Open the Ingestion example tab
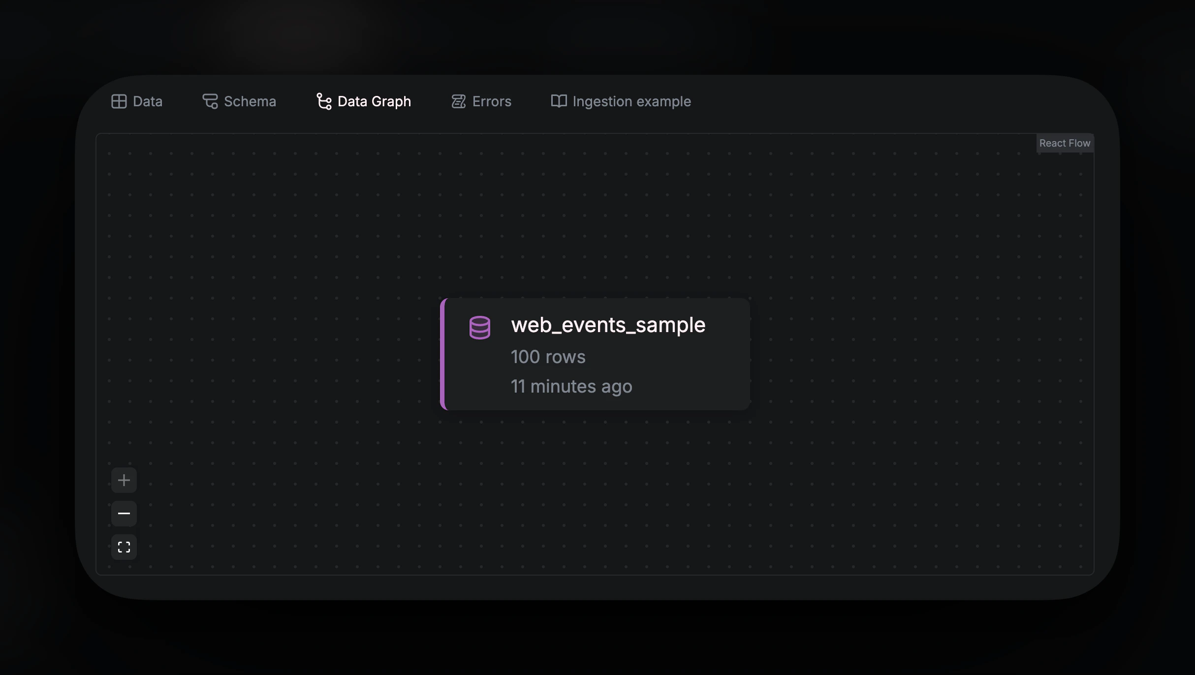This screenshot has width=1195, height=675. (x=631, y=101)
